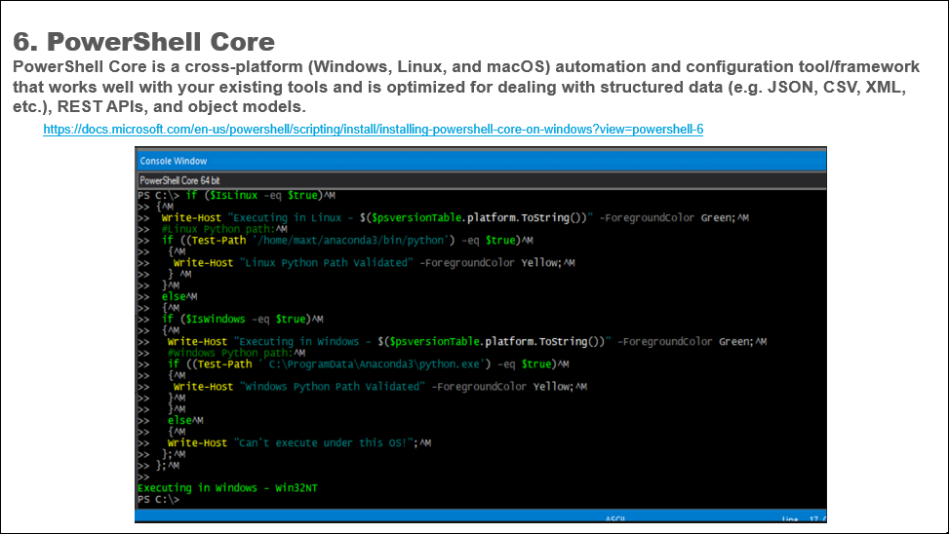Click the "if ($IsLinux -eq $true)" prompt line
Image resolution: width=949 pixels, height=534 pixels.
pyautogui.click(x=236, y=195)
